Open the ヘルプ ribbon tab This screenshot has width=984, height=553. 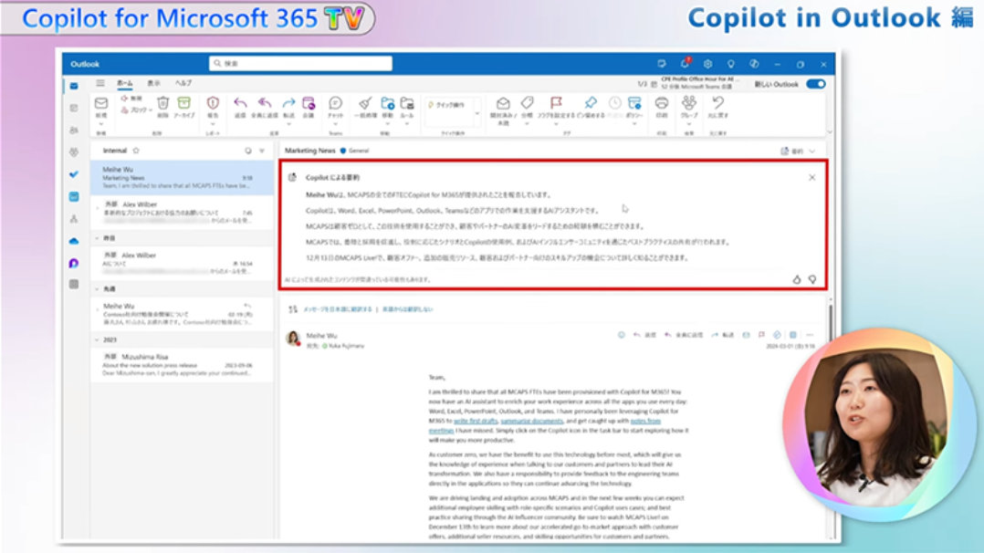(183, 83)
